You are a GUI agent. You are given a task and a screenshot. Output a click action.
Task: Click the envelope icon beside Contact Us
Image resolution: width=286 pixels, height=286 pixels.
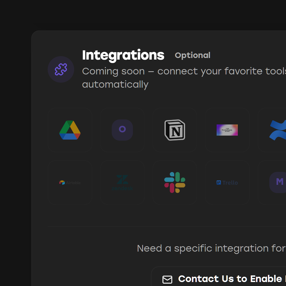tap(167, 279)
